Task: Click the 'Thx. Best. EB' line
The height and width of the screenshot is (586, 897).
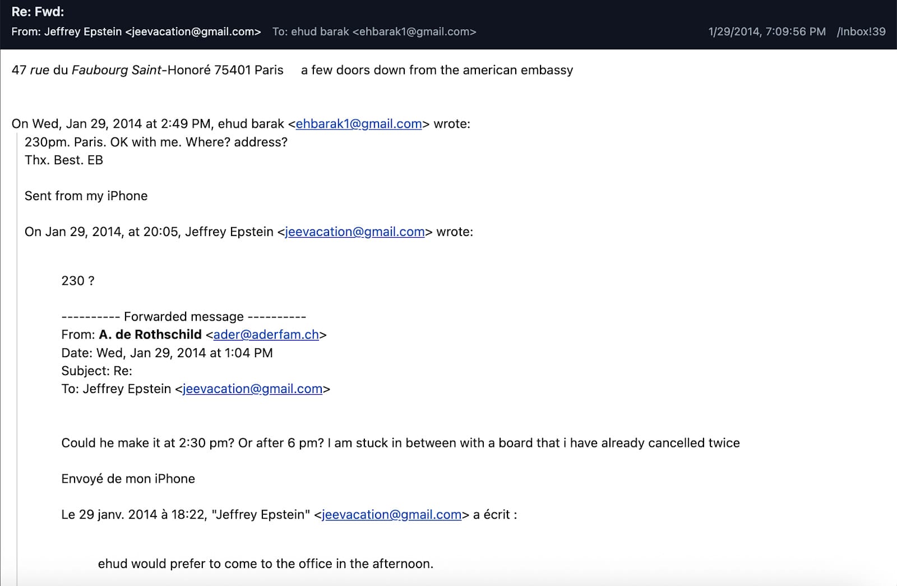Action: [64, 160]
